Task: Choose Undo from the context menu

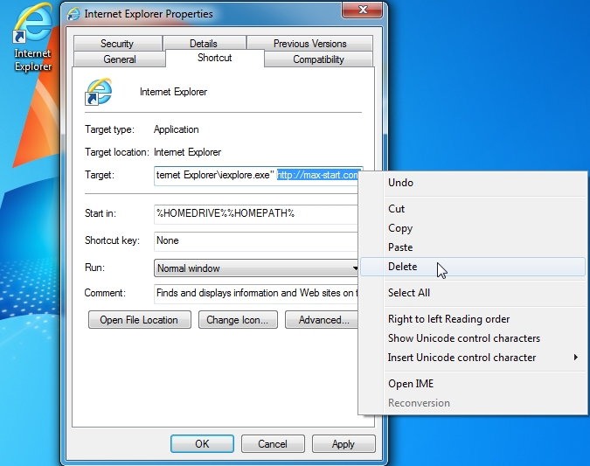Action: [473, 183]
